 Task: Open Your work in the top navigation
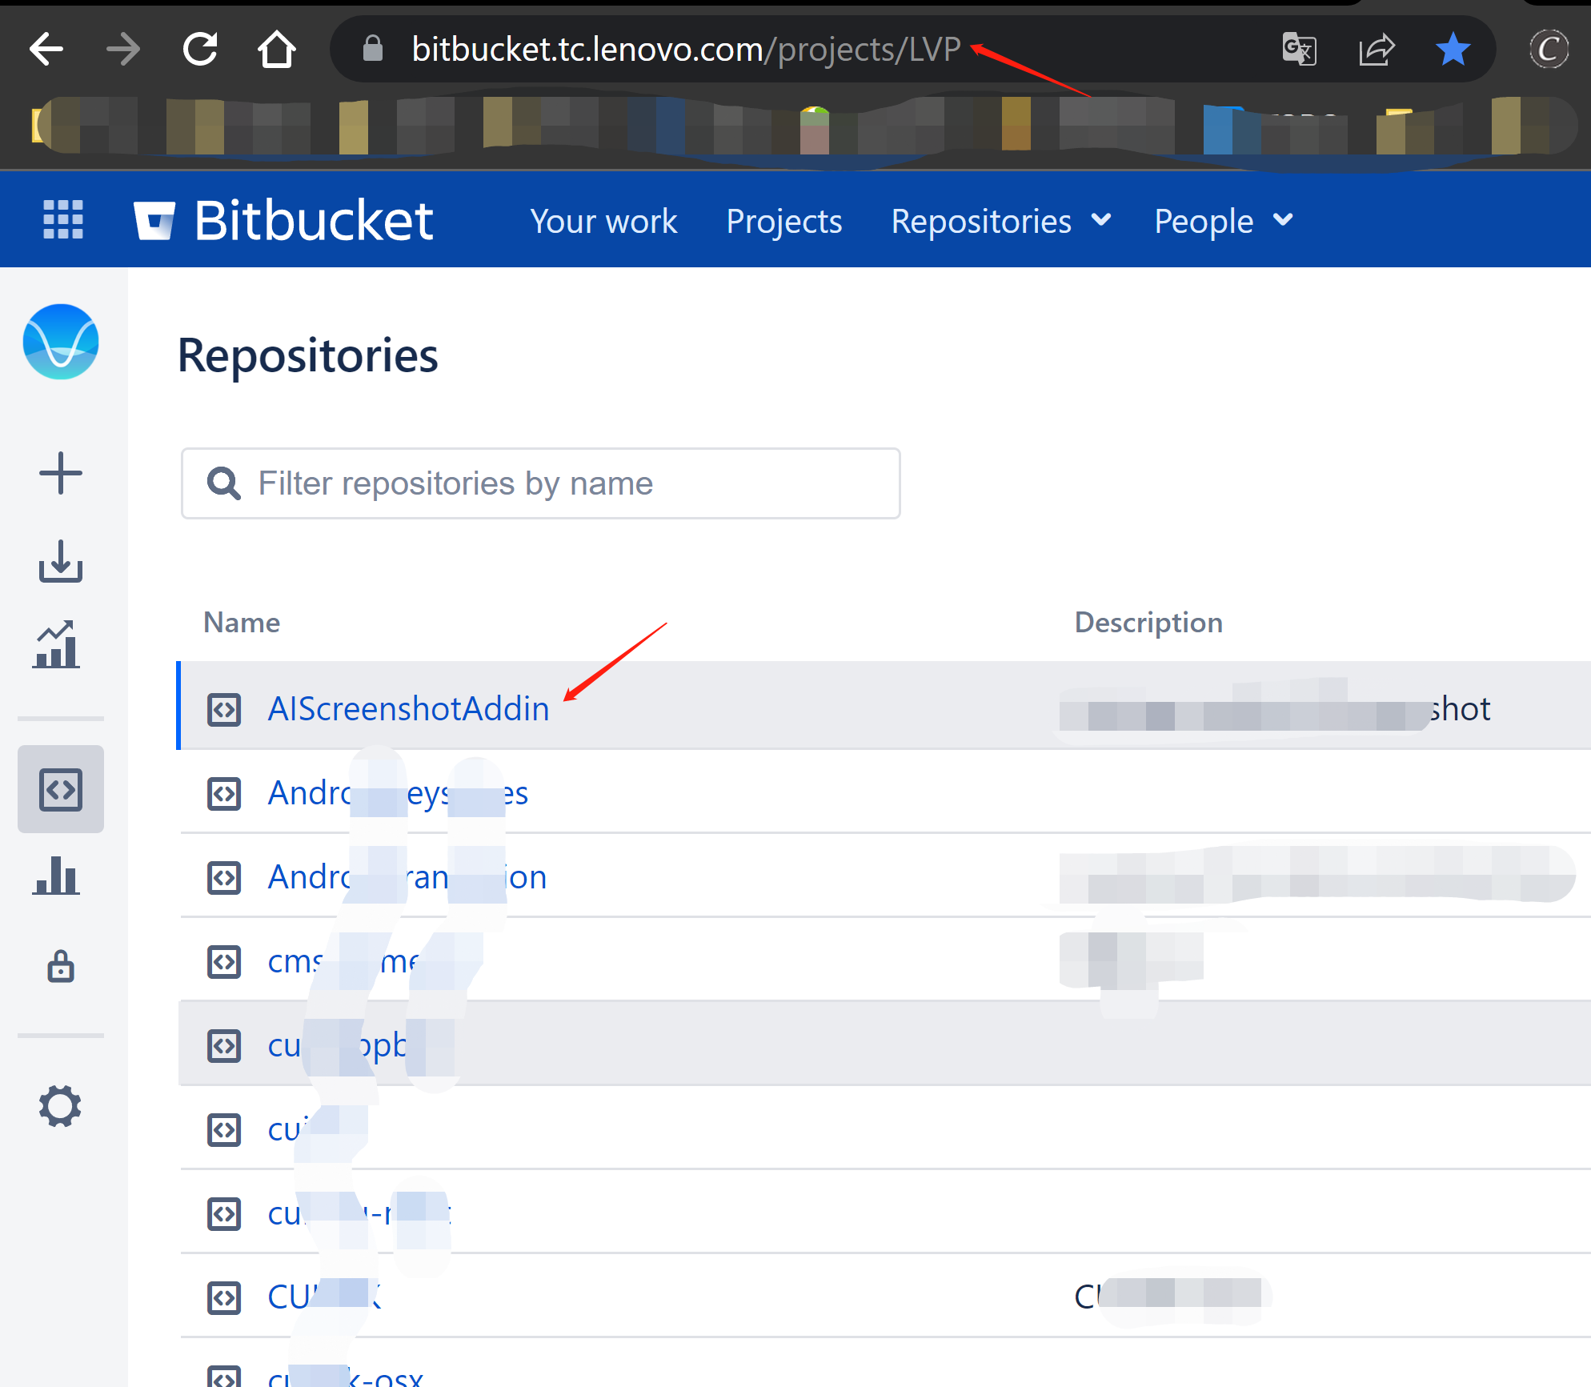(x=603, y=222)
